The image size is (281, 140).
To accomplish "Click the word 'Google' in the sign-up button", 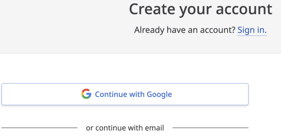I will pyautogui.click(x=159, y=94).
